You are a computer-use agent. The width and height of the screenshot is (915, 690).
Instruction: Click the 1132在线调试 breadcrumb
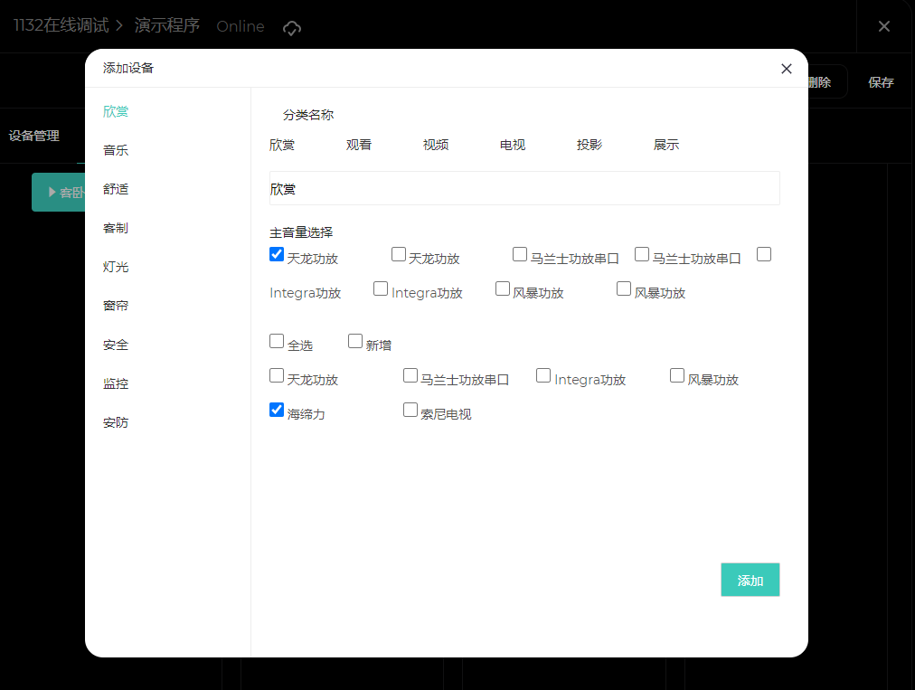(x=61, y=25)
